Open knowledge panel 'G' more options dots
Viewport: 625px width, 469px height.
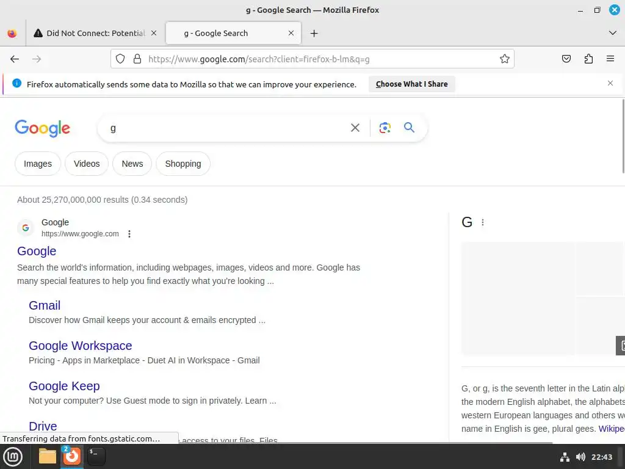483,222
